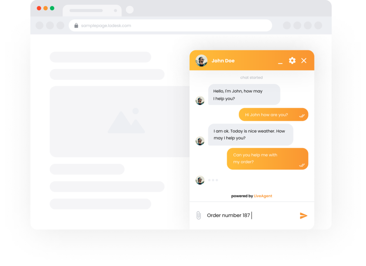Select the "Hello, I'm John" greeting bubble
The image size is (366, 266).
click(x=244, y=95)
